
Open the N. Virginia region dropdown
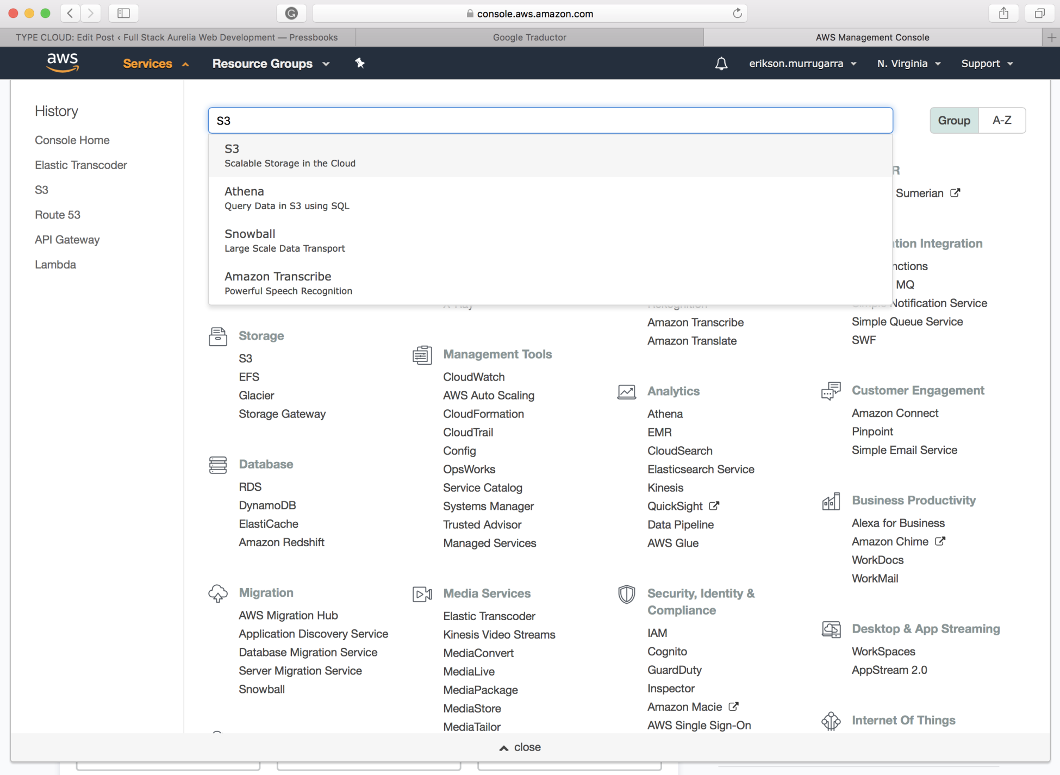coord(908,64)
